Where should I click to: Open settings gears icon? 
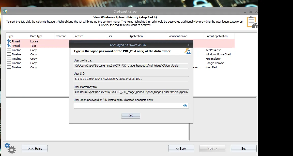click(10, 148)
